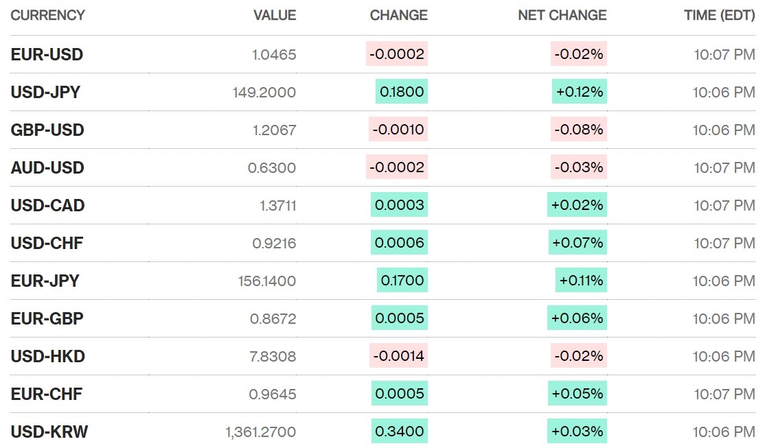This screenshot has height=448, width=765.
Task: Click the USD-CAD pair name
Action: [47, 206]
